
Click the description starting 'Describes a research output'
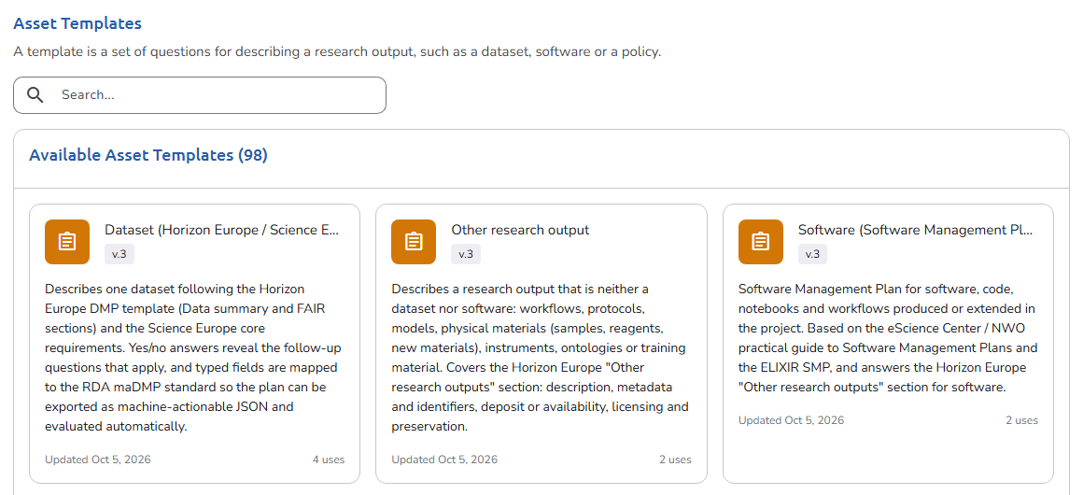tap(541, 358)
